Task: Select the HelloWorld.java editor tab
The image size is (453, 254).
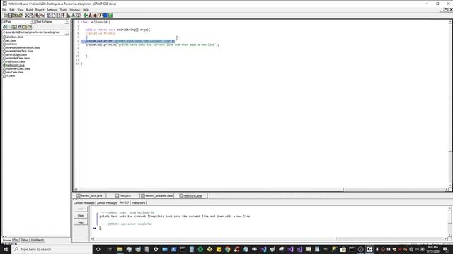Action: click(191, 196)
